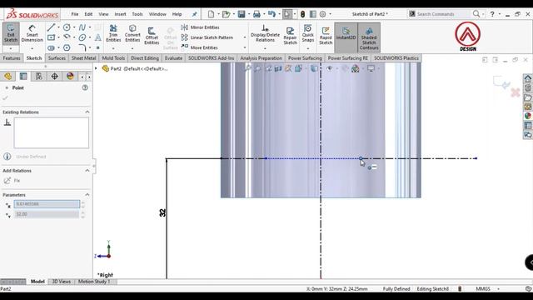The width and height of the screenshot is (533, 300).
Task: Open the Trim Entities dropdown arrow
Action: pyautogui.click(x=113, y=48)
